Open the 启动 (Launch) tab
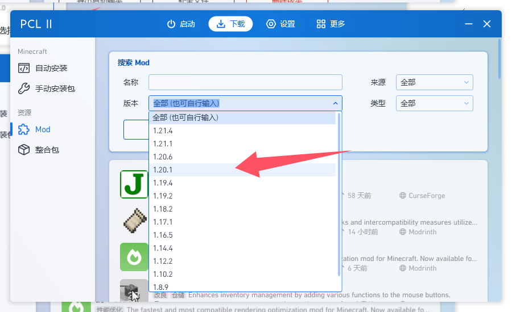The height and width of the screenshot is (312, 512). click(181, 24)
